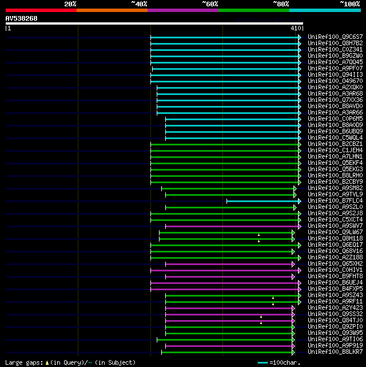Screen dimensions: 366x367
Task: Click the red 20% identity legend segment
Action: click(x=41, y=10)
